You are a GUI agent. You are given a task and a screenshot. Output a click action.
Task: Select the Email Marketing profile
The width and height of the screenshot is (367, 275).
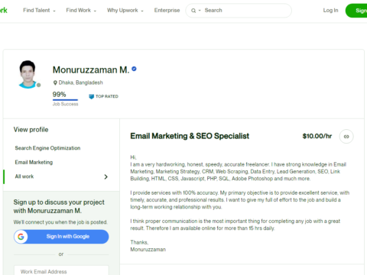coord(34,163)
